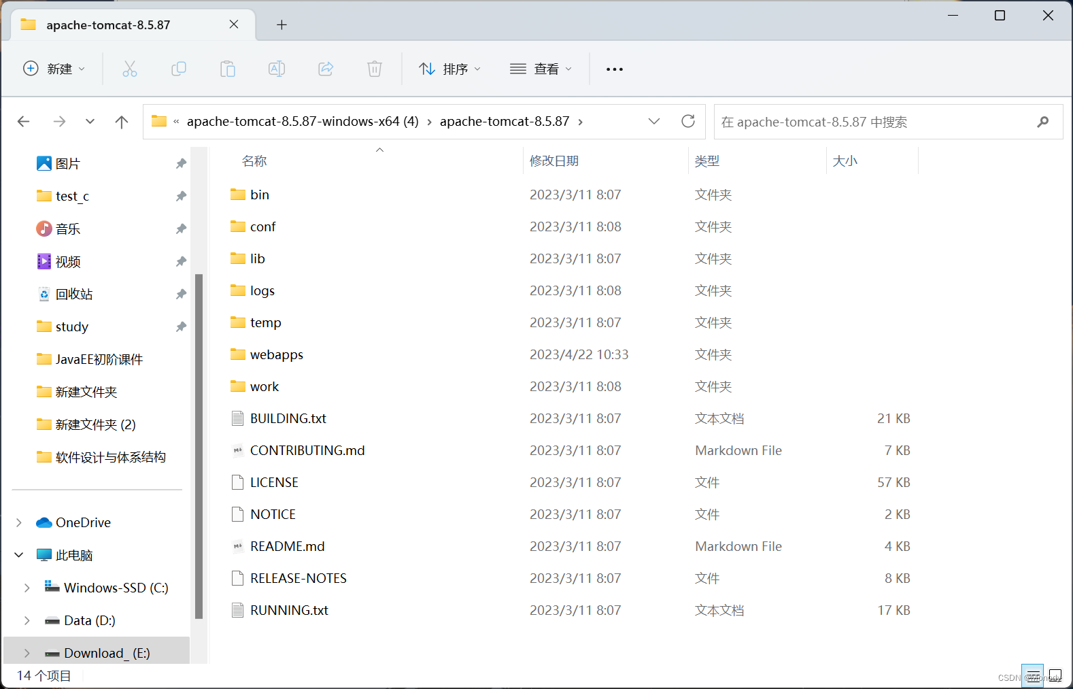Click the CONTRIBUTING.md file icon

pos(238,450)
